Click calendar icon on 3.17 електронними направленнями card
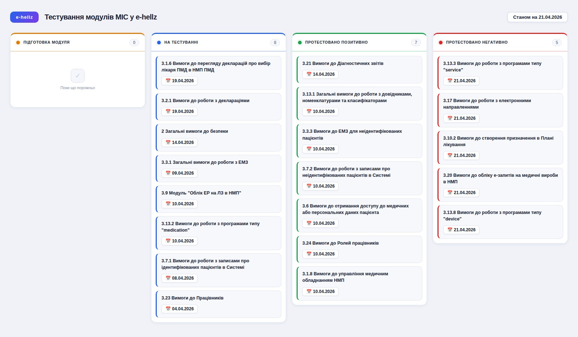578x337 pixels. (450, 118)
